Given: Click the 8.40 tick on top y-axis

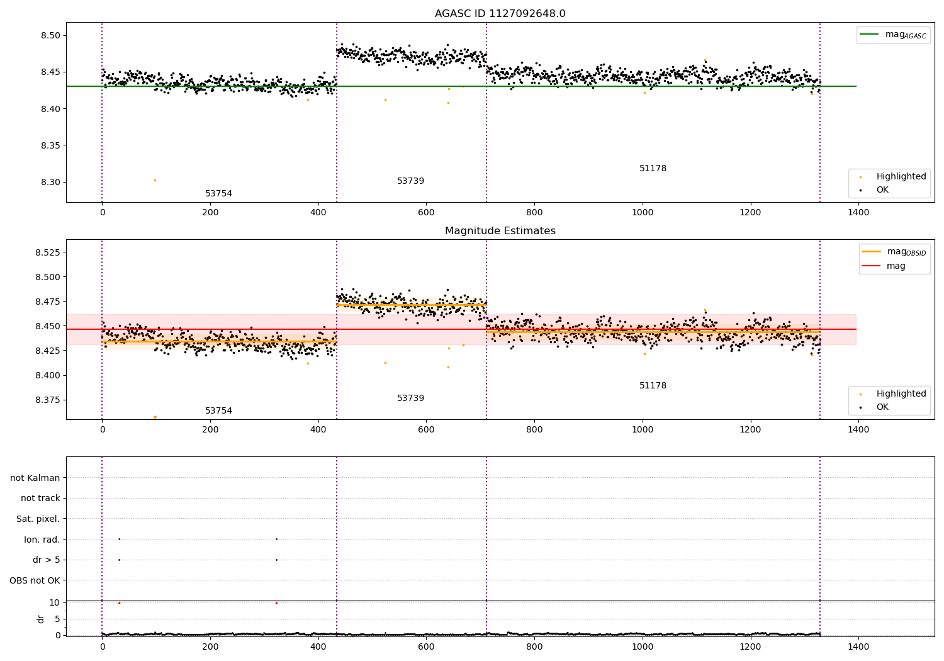Looking at the screenshot, I should (51, 109).
